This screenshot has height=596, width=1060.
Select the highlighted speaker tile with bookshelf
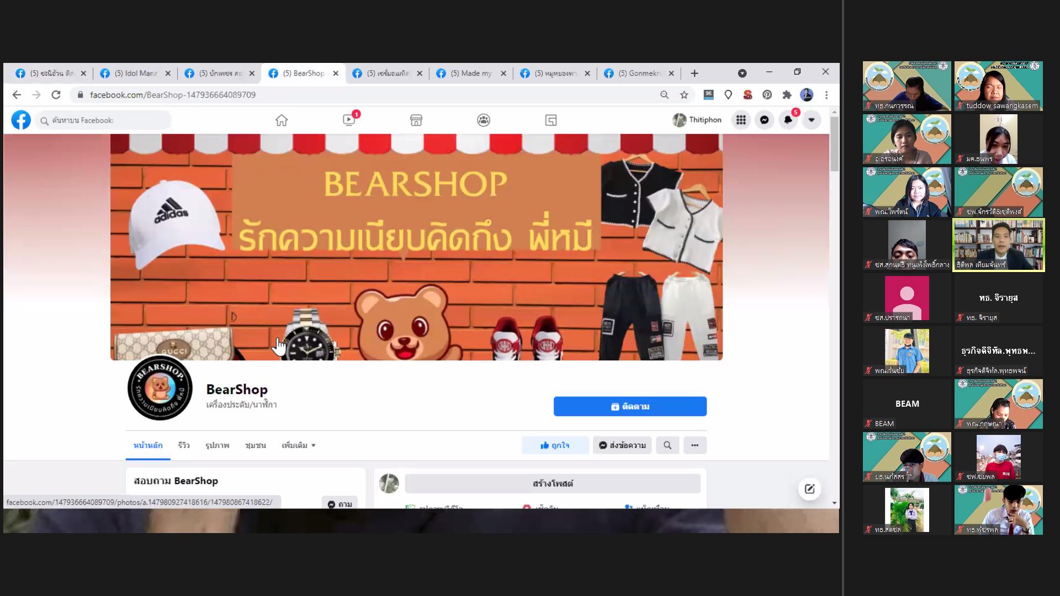tap(999, 245)
